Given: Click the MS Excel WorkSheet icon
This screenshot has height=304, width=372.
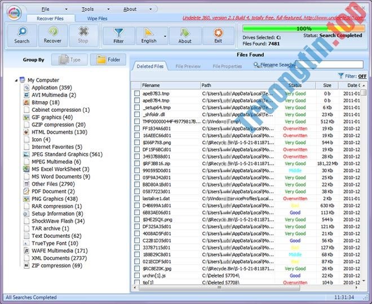Looking at the screenshot, I should 26,169.
